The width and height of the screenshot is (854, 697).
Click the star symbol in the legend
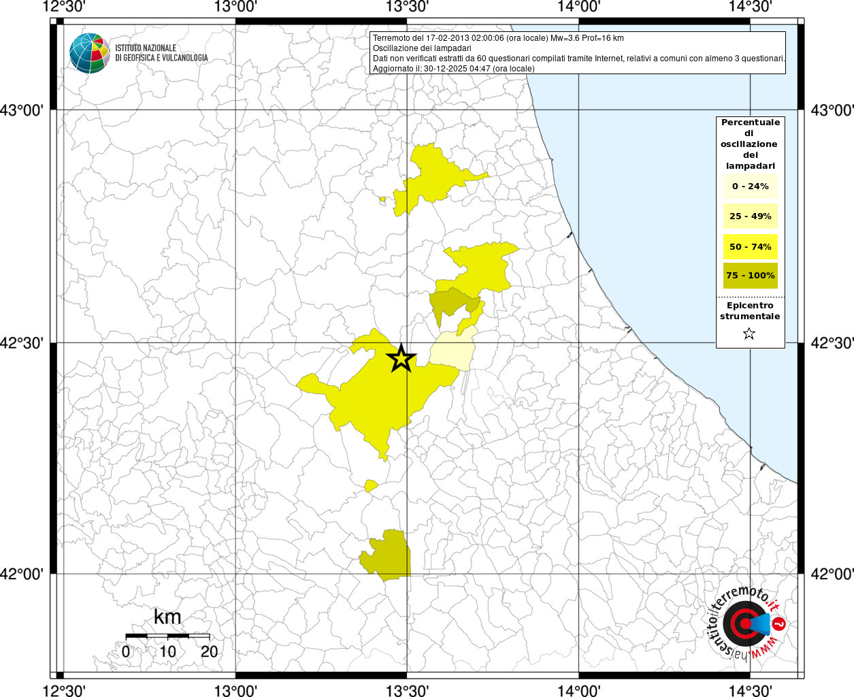[749, 334]
